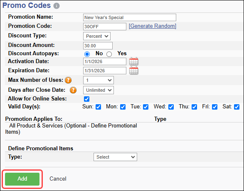The width and height of the screenshot is (244, 191).
Task: Open the Activation Date calendar picker
Action: pos(134,61)
